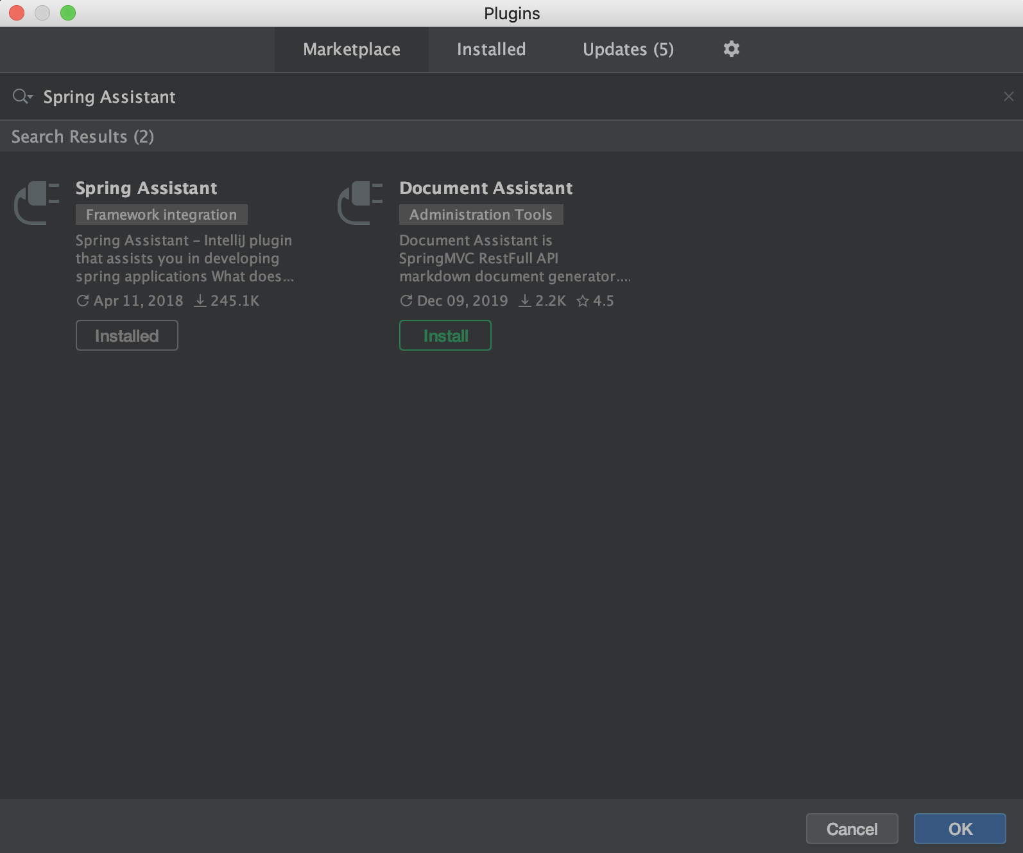Open the plugin settings gear icon

tap(732, 49)
